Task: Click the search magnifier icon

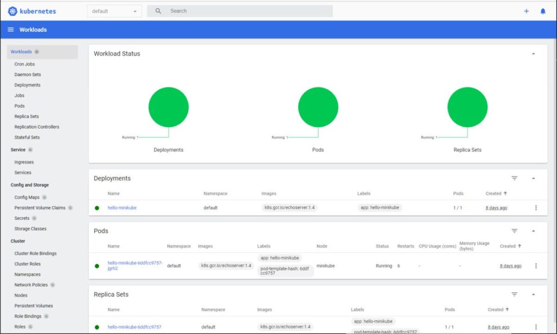Action: [158, 11]
